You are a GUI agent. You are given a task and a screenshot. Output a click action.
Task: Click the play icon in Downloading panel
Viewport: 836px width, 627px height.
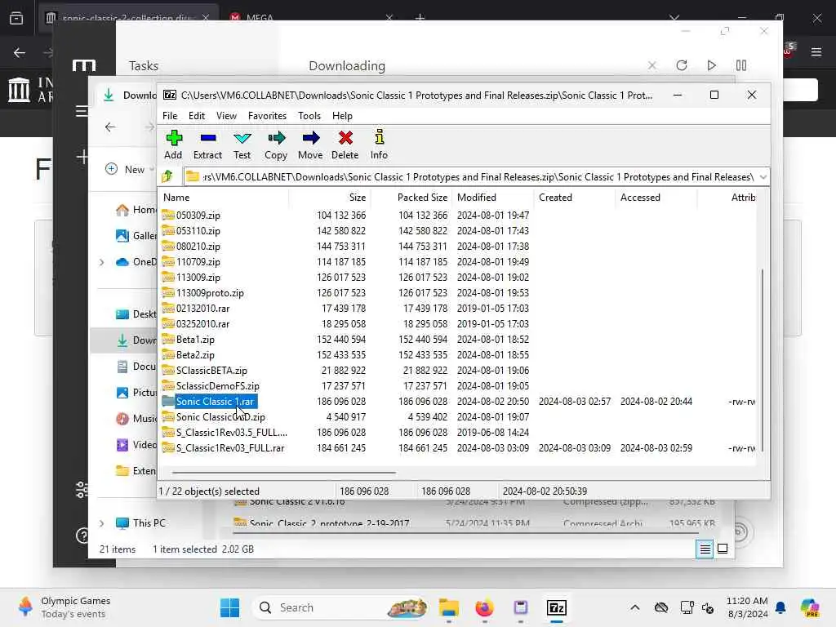[711, 65]
